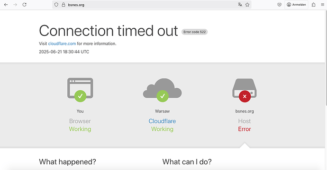This screenshot has height=170, width=327.
Task: Bookmark this page with the star
Action: (x=247, y=5)
